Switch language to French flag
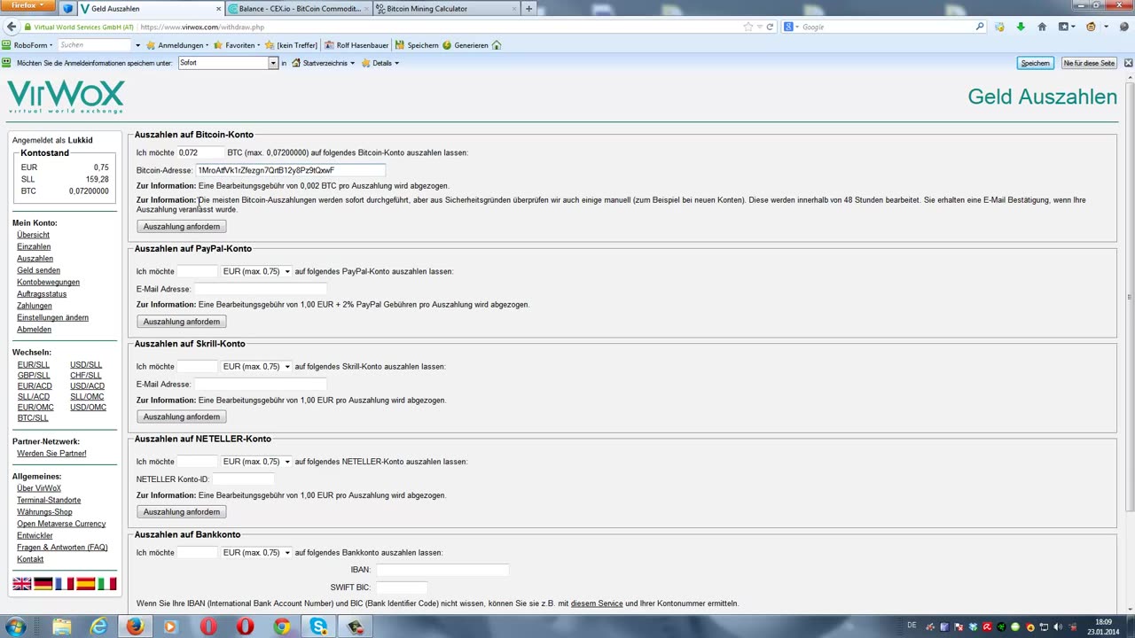The image size is (1135, 638). [x=64, y=583]
